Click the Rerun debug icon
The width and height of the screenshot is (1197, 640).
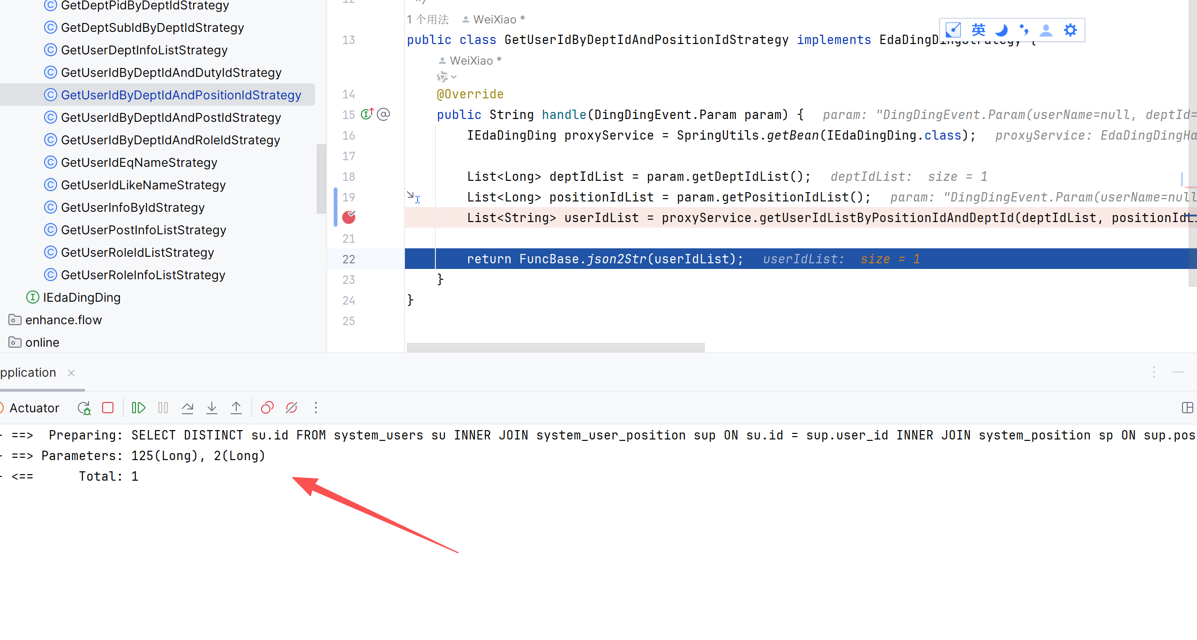pyautogui.click(x=84, y=408)
